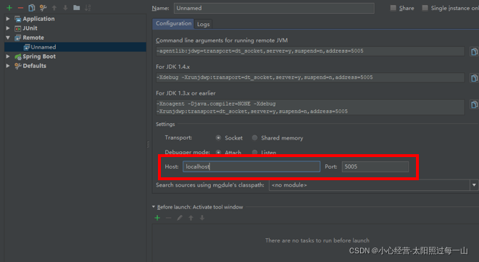Viewport: 479px width, 262px height.
Task: Toggle the Single instance only checkbox
Action: tap(425, 8)
